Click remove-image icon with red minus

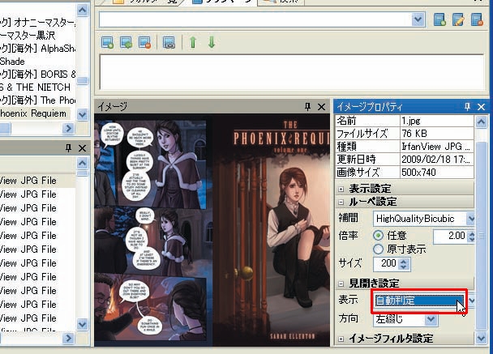pos(144,42)
